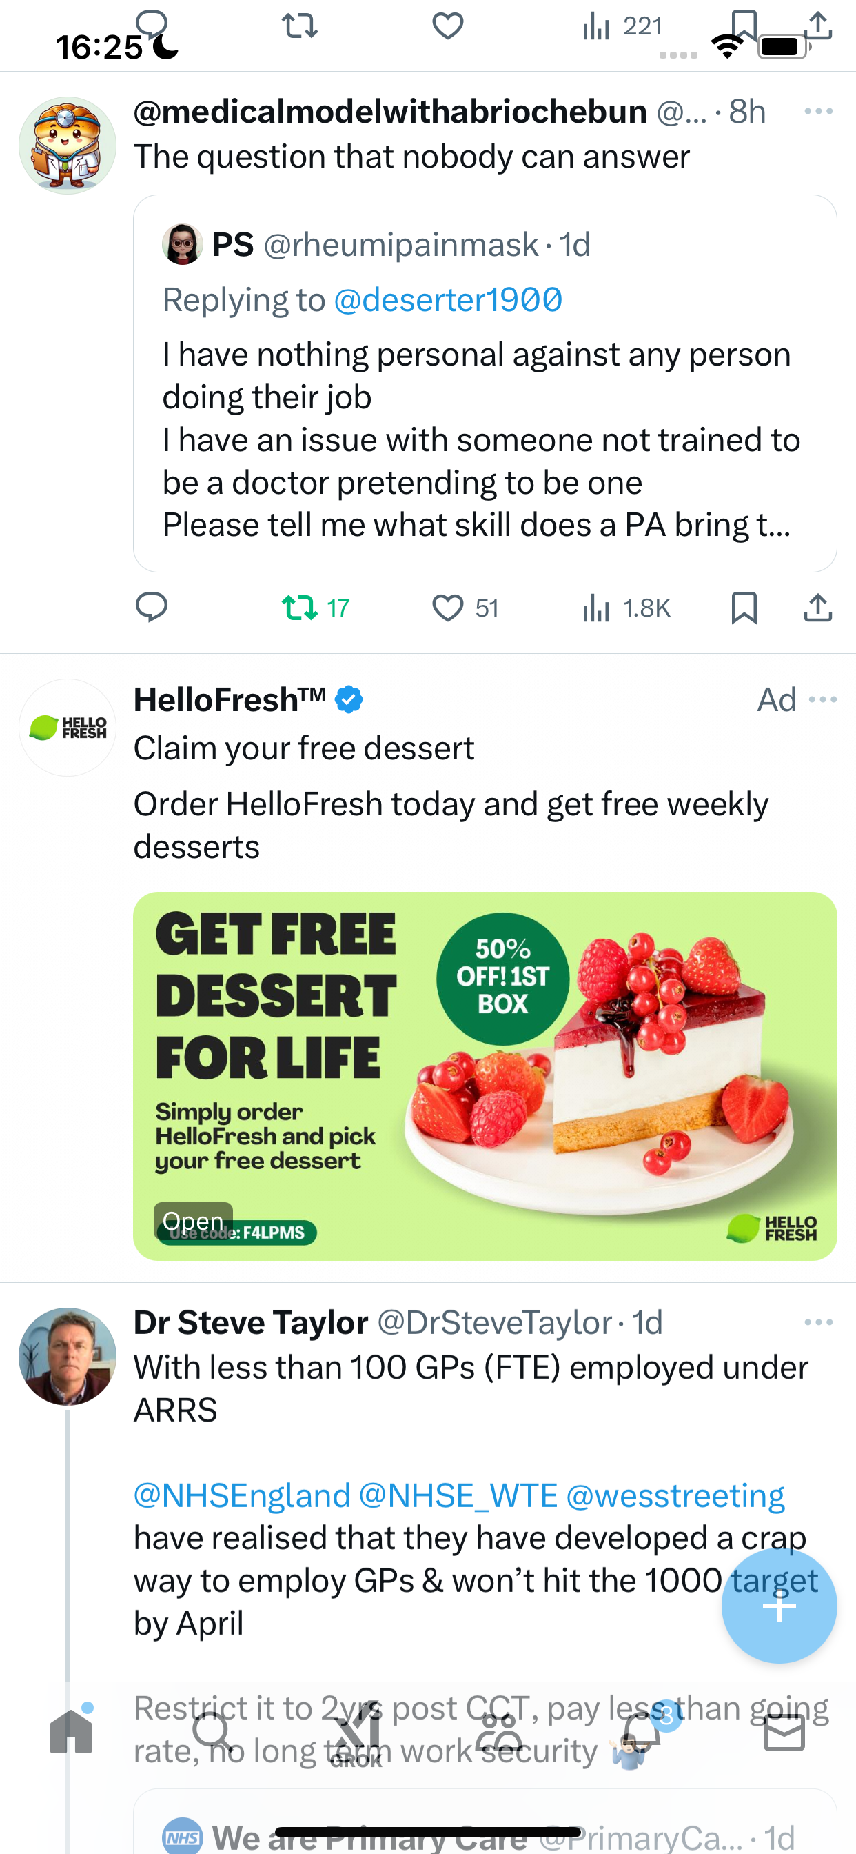Open HelloFresh dessert ad image
856x1854 pixels.
coord(485,1075)
